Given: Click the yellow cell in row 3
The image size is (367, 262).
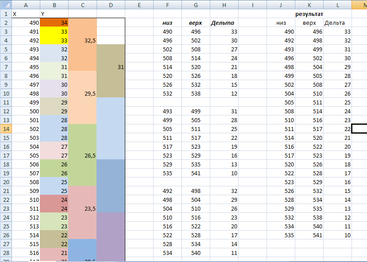Looking at the screenshot, I should coord(54,31).
